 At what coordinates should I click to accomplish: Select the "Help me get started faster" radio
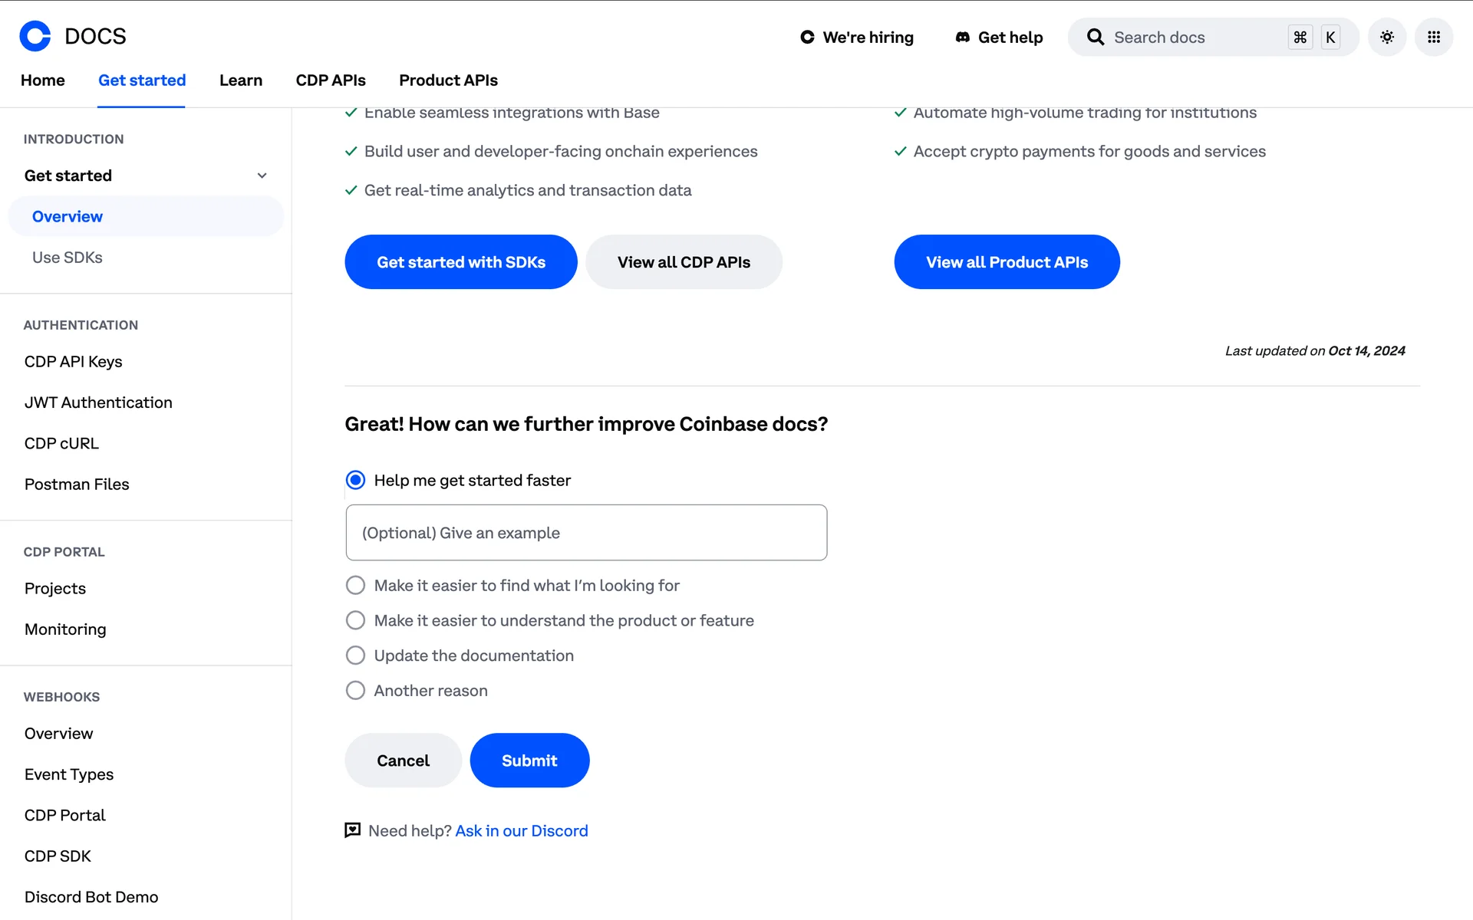pyautogui.click(x=355, y=480)
